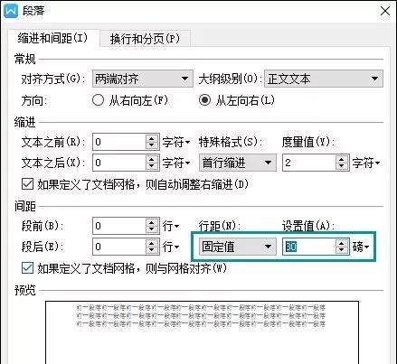Screen dimensions: 397x364
Task: Change the 磅 unit dropdown for 设置值
Action: point(361,247)
